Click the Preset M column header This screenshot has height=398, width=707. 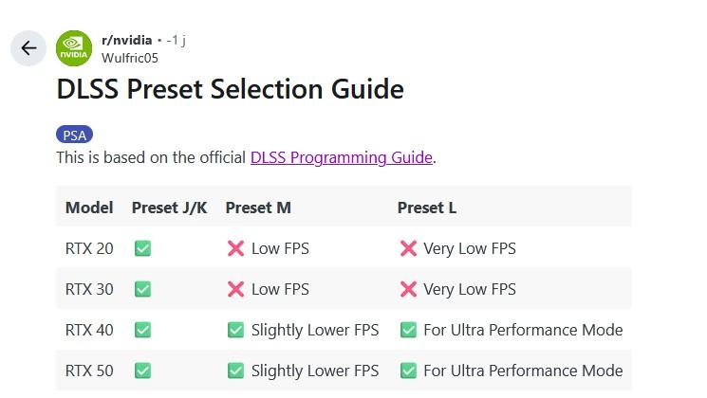point(258,208)
